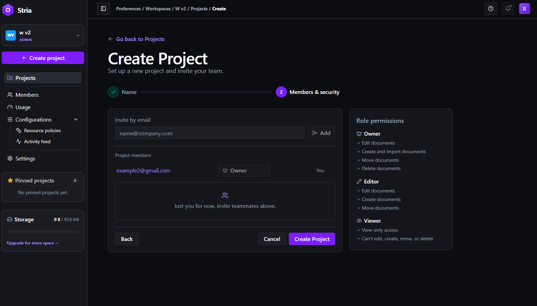Click the 'You' label in members row
This screenshot has width=537, height=306.
tap(320, 170)
